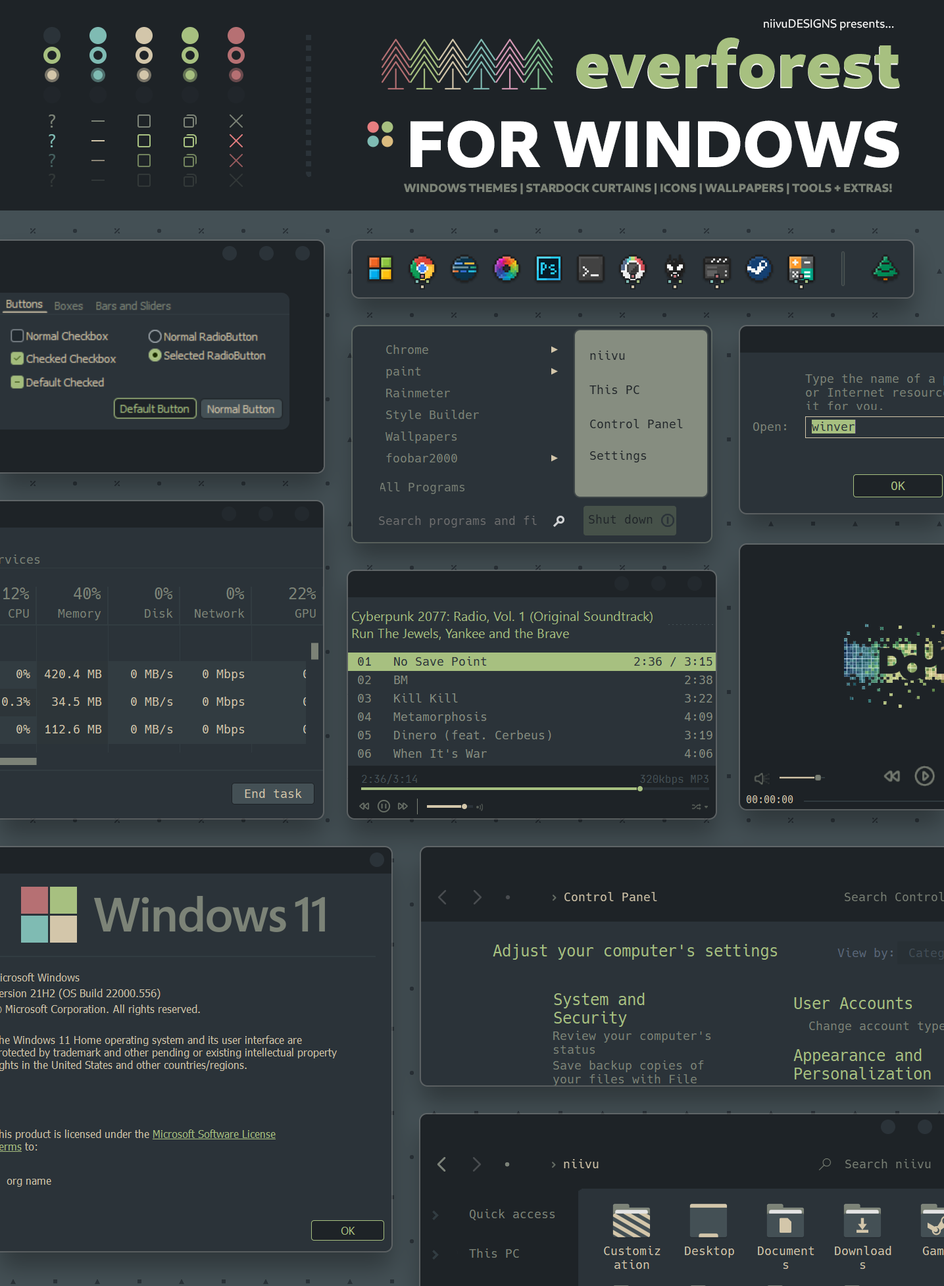Open the Microsoft Software License link
944x1286 pixels.
[214, 1135]
